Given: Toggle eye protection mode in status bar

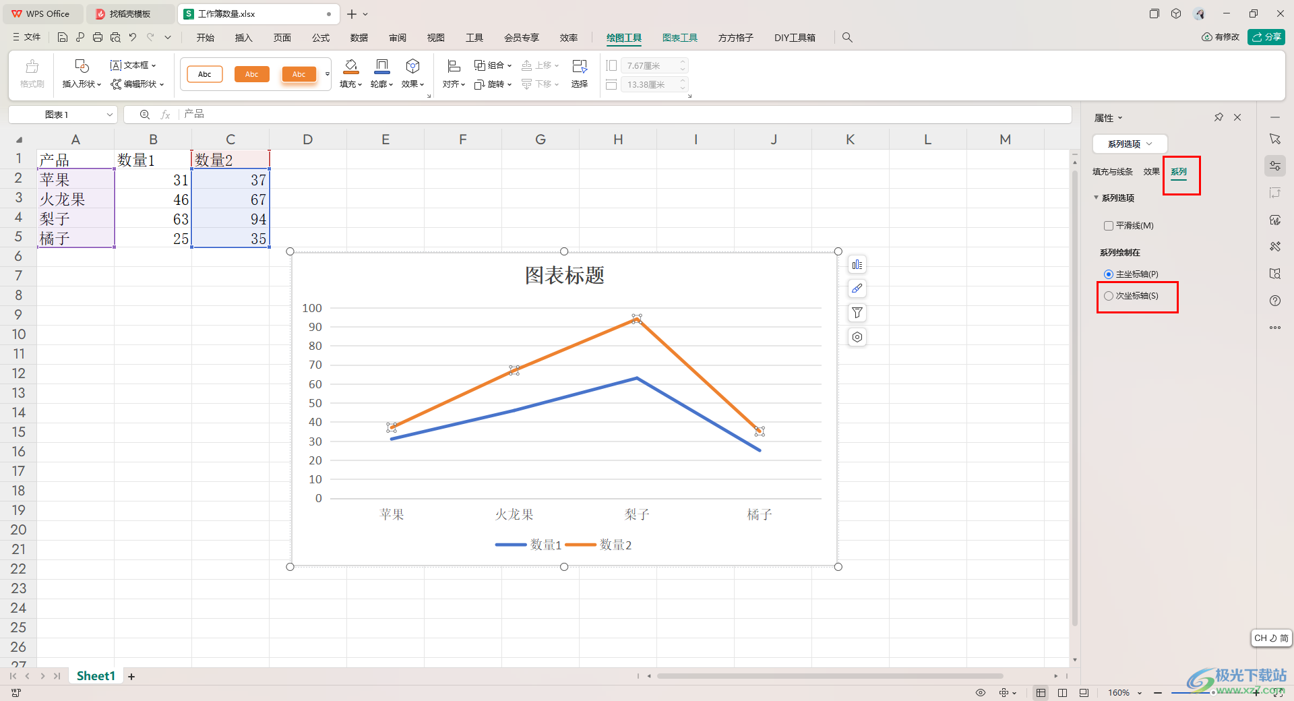Looking at the screenshot, I should click(x=981, y=692).
